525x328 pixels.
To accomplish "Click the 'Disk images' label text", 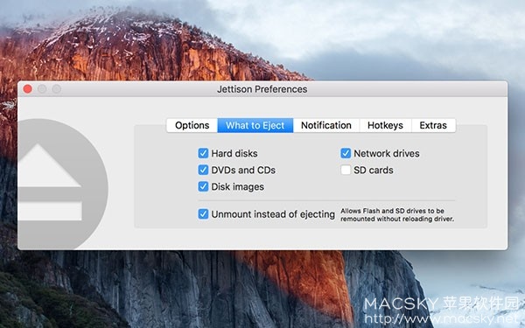I will (x=237, y=187).
